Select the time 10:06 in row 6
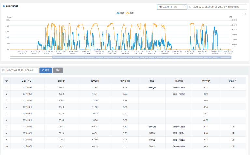250x155 pixels. pyautogui.click(x=95, y=120)
